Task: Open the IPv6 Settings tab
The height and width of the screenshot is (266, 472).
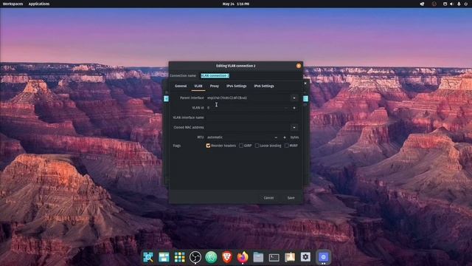Action: (x=264, y=86)
